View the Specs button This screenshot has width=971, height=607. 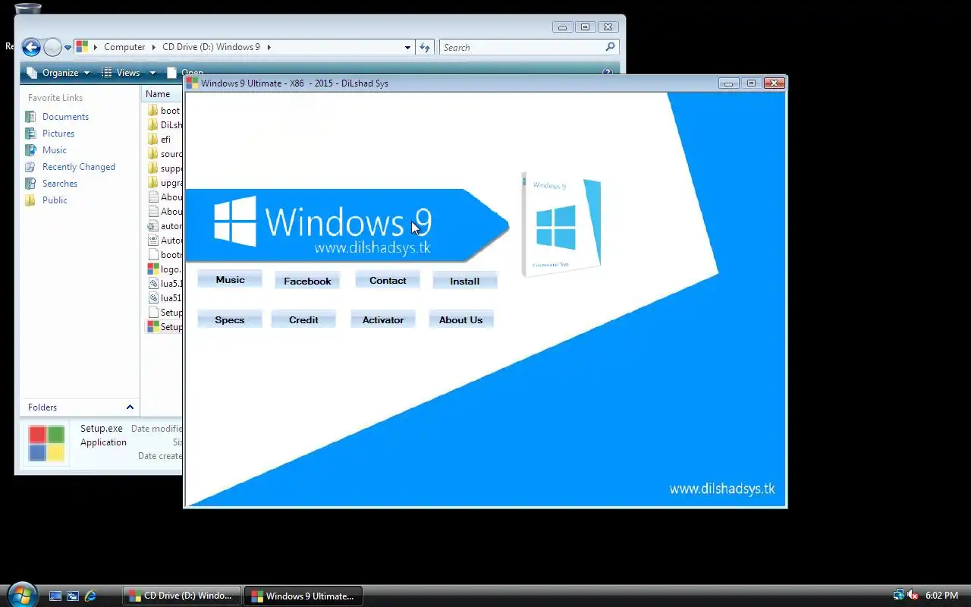click(230, 319)
